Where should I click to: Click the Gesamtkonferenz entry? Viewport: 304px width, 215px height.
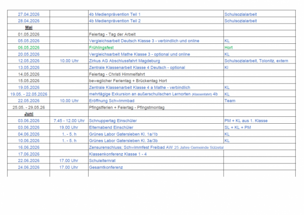click(x=106, y=168)
